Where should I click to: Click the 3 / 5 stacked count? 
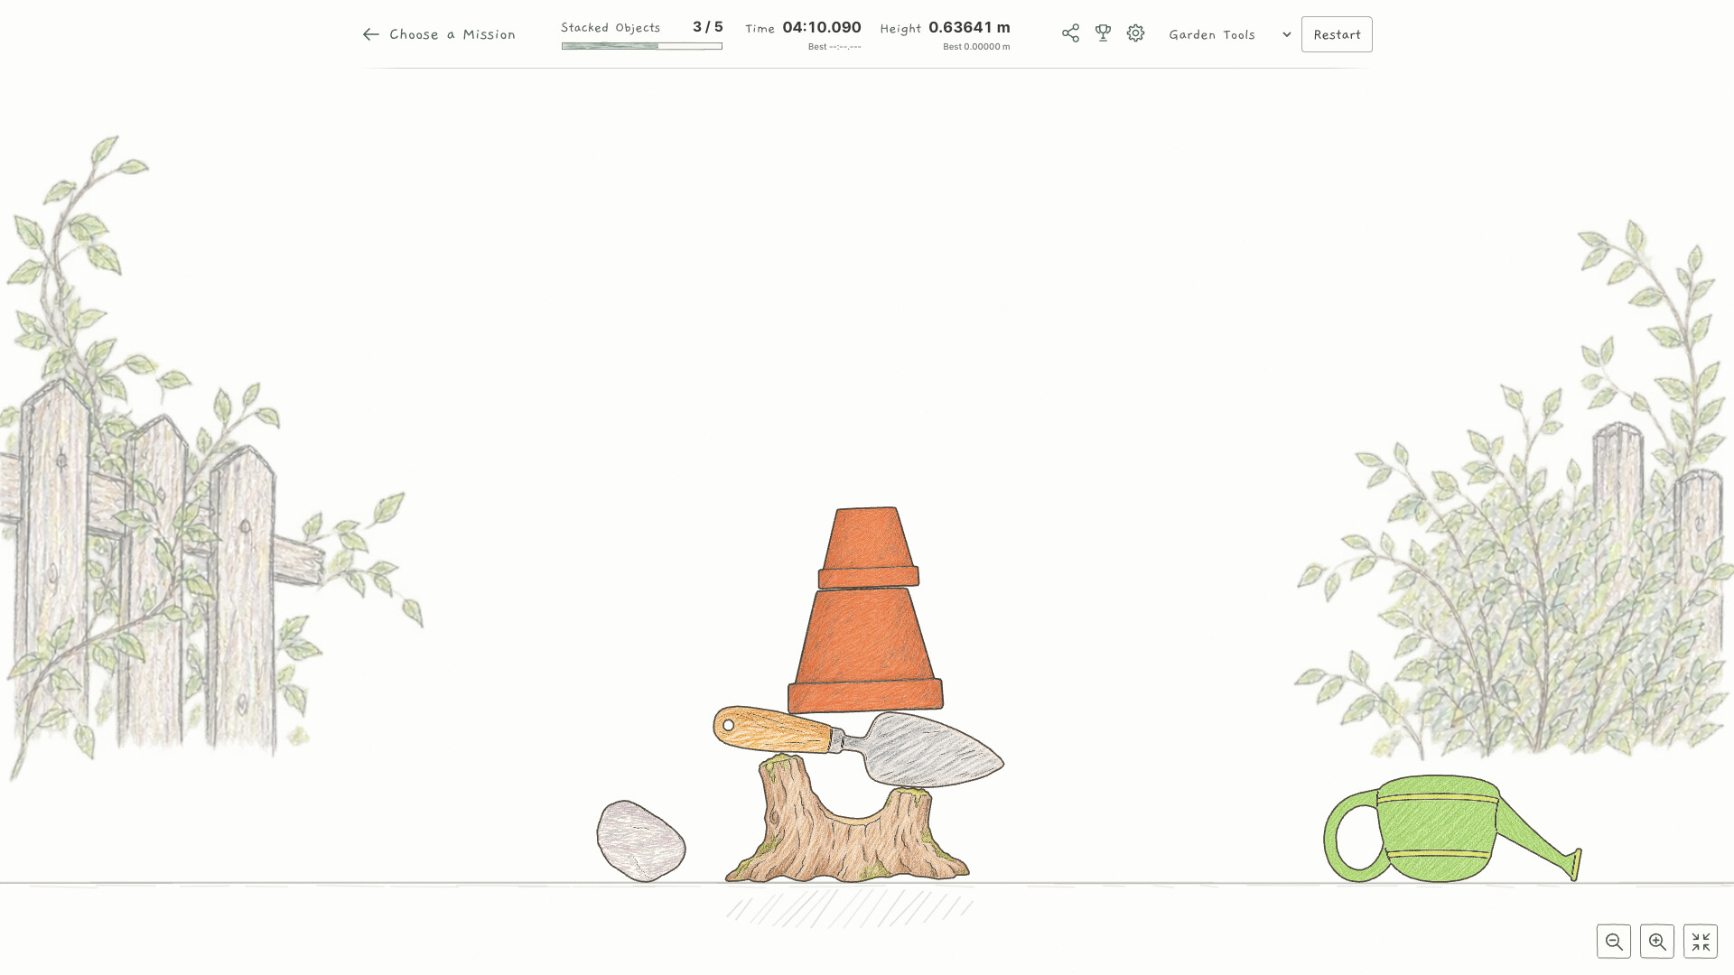(x=708, y=27)
